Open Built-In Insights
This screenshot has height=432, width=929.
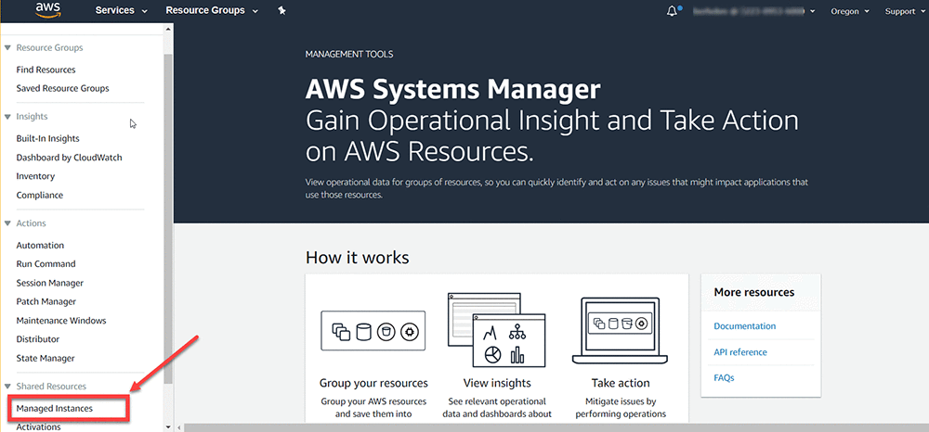coord(47,138)
